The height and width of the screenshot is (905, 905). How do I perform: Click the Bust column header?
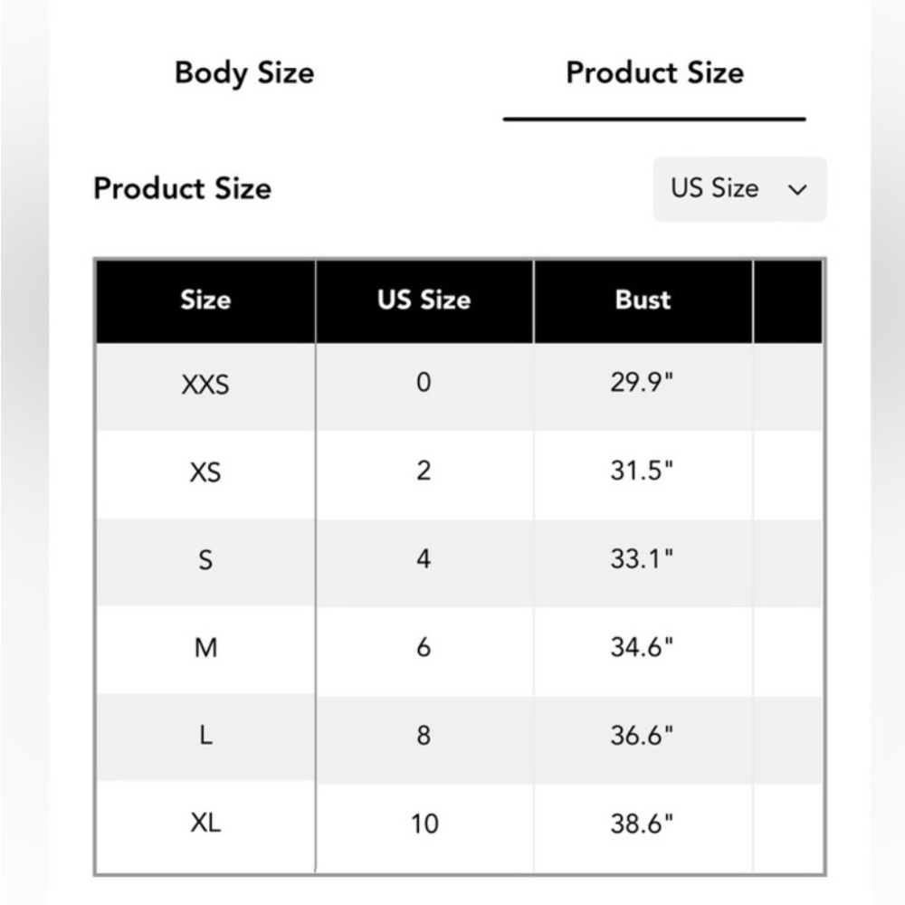(643, 300)
